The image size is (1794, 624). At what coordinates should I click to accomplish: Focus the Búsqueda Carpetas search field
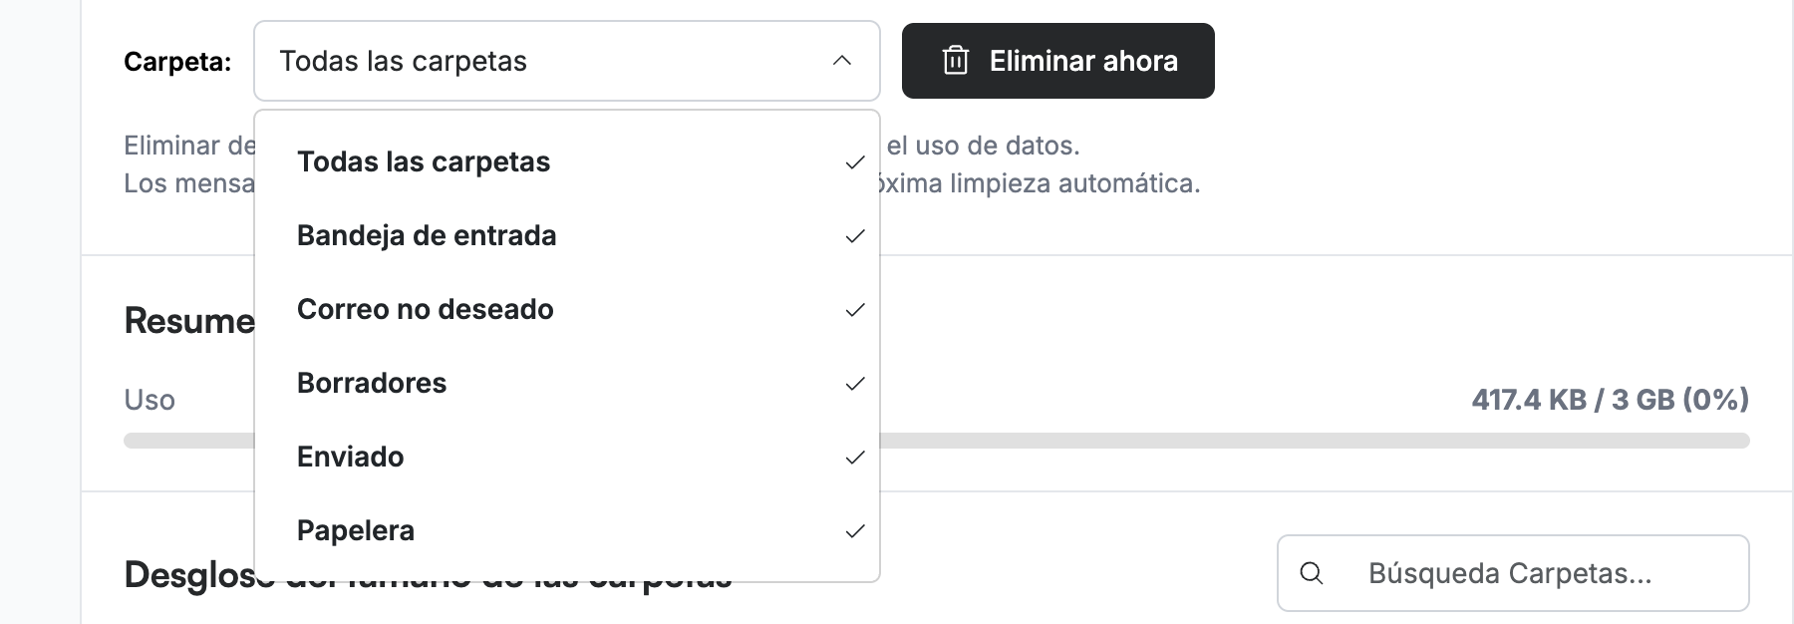point(1513,573)
